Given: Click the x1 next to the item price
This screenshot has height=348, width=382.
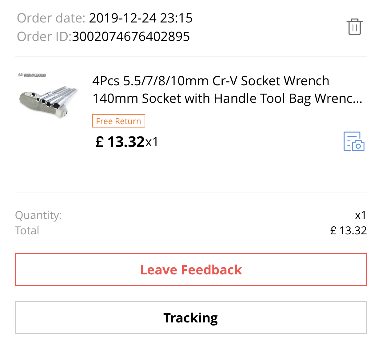Looking at the screenshot, I should click(x=152, y=142).
